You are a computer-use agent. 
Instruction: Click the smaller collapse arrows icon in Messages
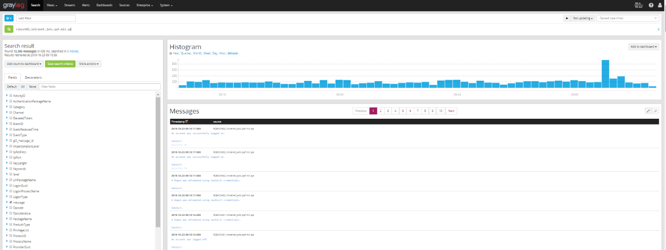[x=655, y=111]
